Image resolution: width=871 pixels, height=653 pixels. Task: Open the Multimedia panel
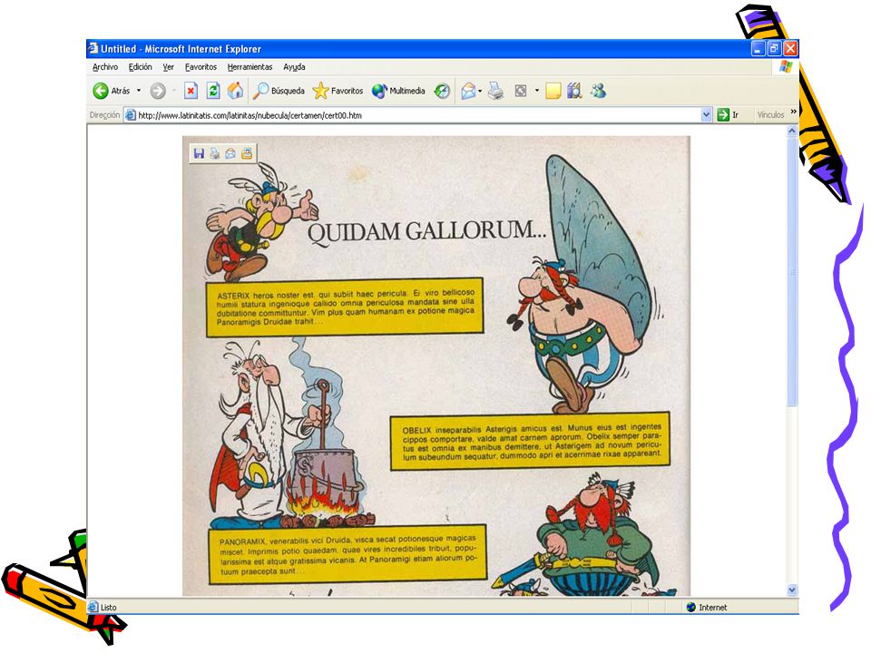tap(398, 91)
